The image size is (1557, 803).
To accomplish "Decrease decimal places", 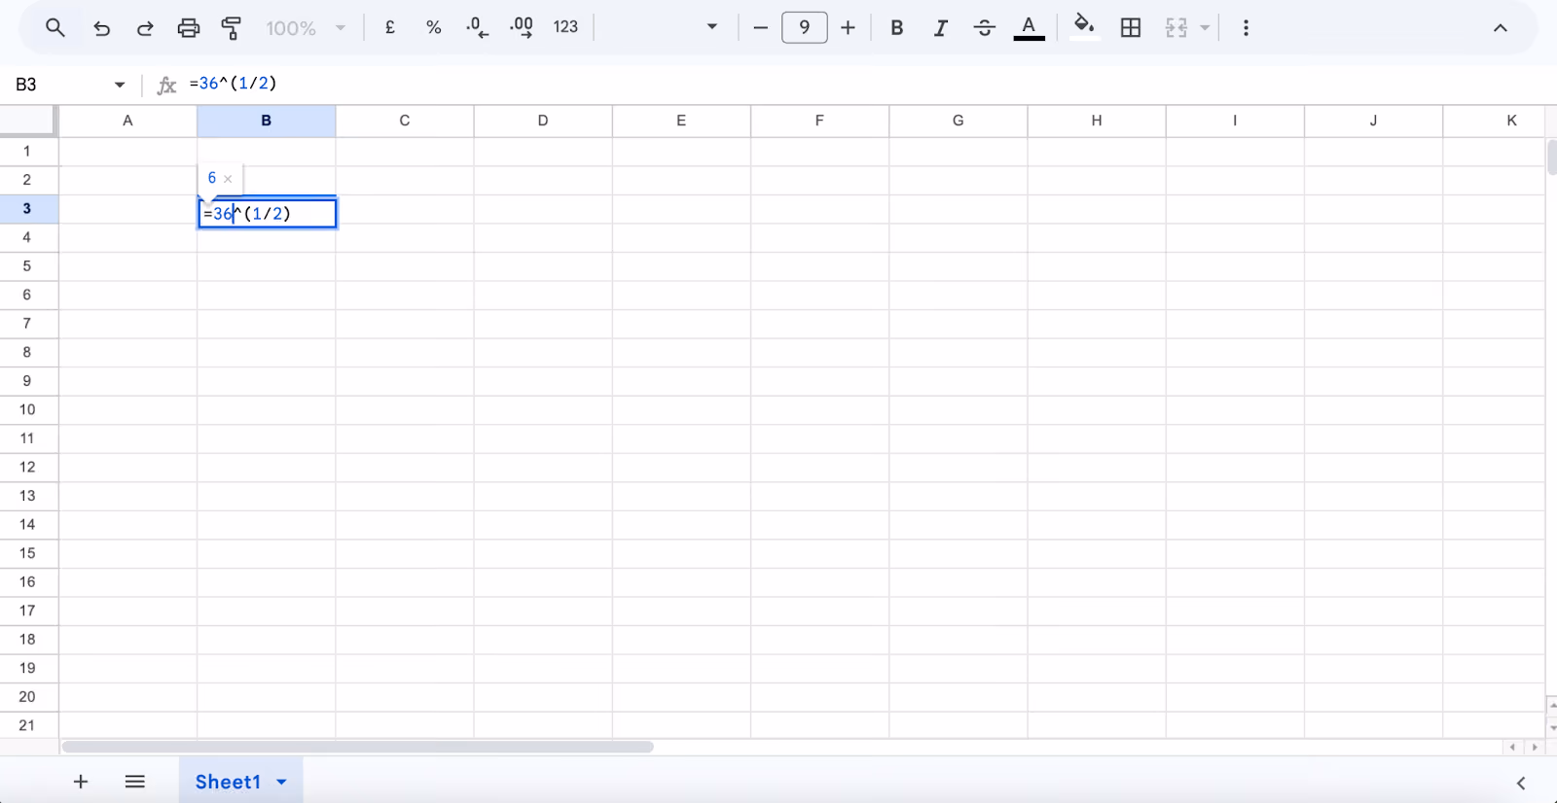I will 477,28.
